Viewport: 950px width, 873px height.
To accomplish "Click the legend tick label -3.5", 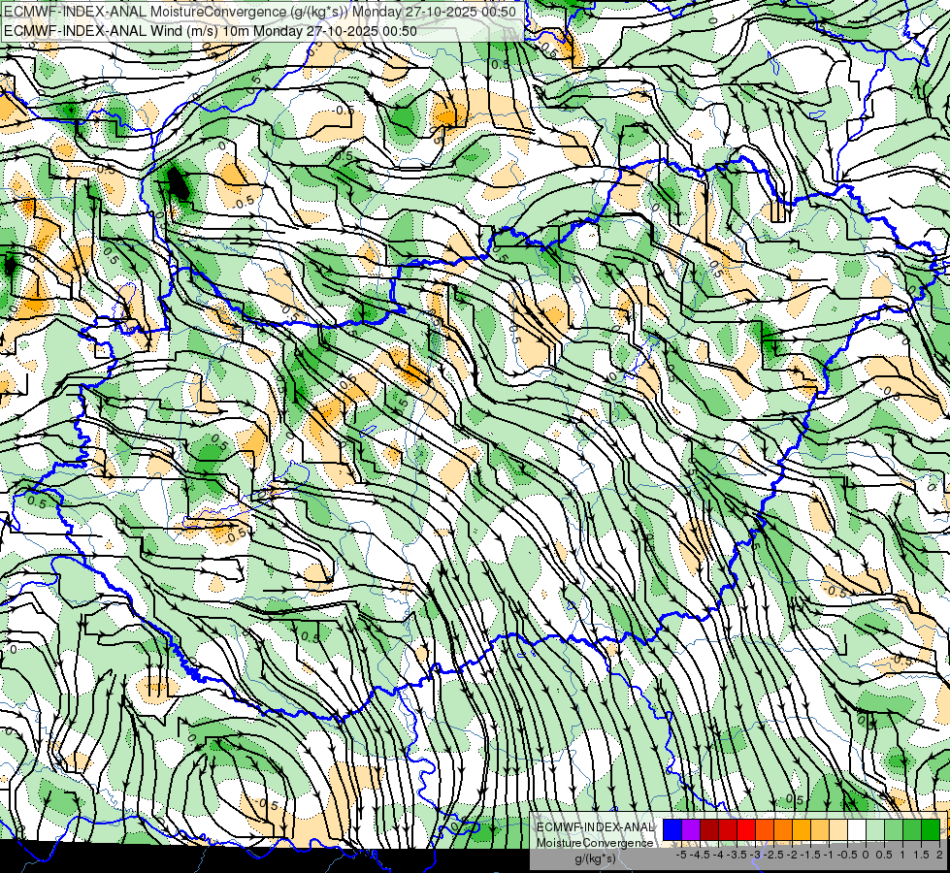I will [735, 855].
